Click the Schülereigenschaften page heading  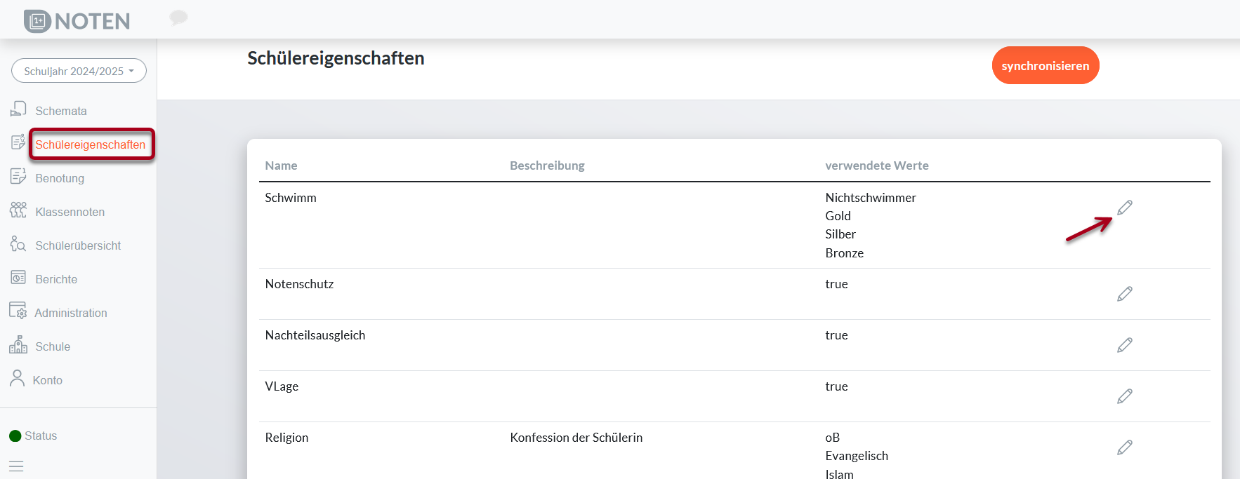click(336, 58)
